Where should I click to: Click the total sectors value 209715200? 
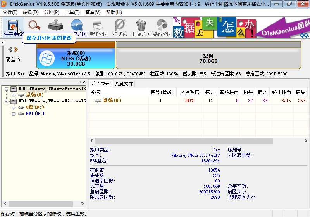tap(209, 192)
